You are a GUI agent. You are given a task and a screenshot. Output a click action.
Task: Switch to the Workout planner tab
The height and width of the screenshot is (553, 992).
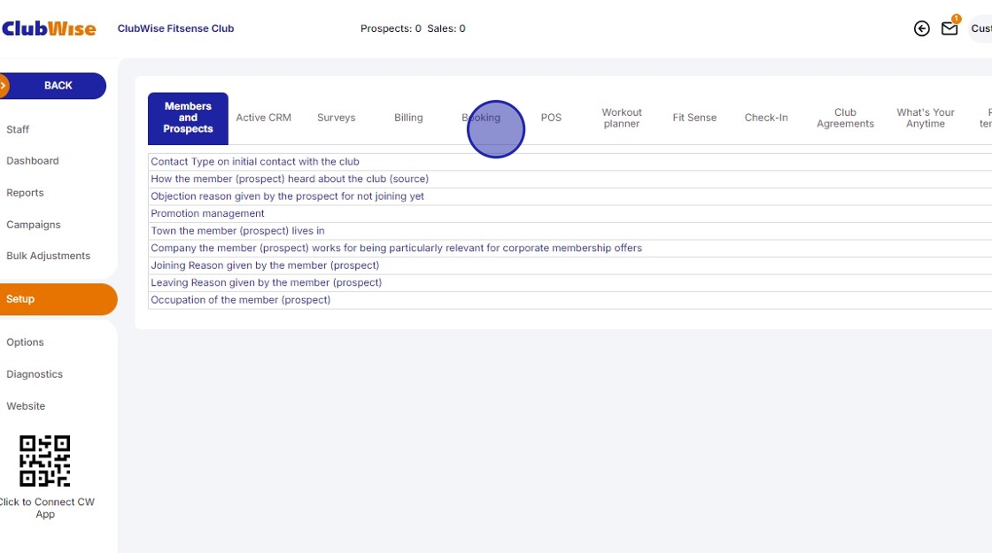(622, 119)
